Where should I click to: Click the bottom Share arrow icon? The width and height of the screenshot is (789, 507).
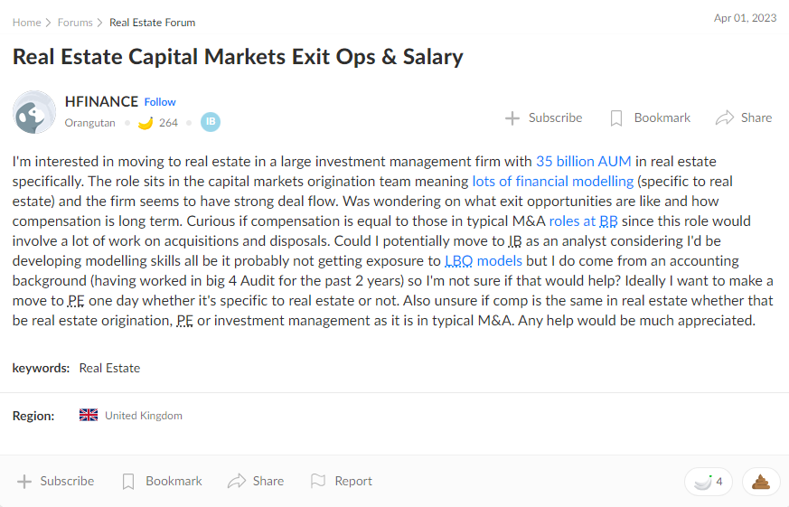tap(237, 481)
